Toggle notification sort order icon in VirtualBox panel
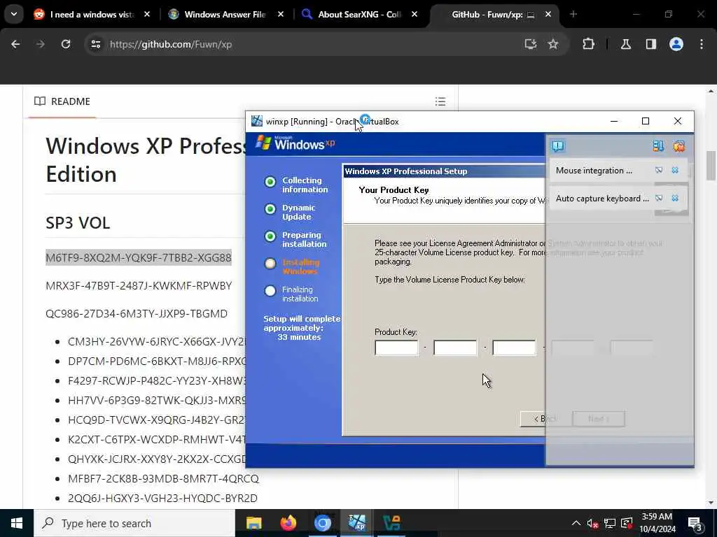This screenshot has height=537, width=717. 658,146
